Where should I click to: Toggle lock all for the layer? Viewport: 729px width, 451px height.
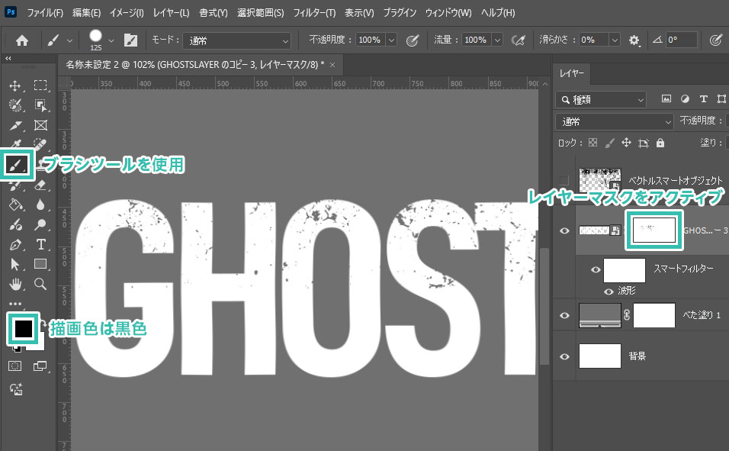click(x=660, y=143)
